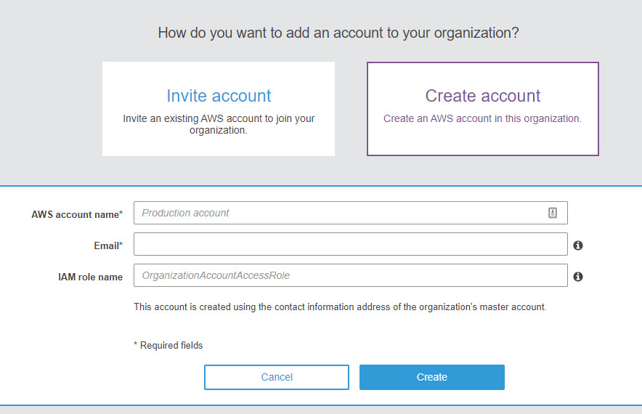The image size is (642, 414).
Task: Click the required asterisk after the Email label
Action: tap(121, 245)
